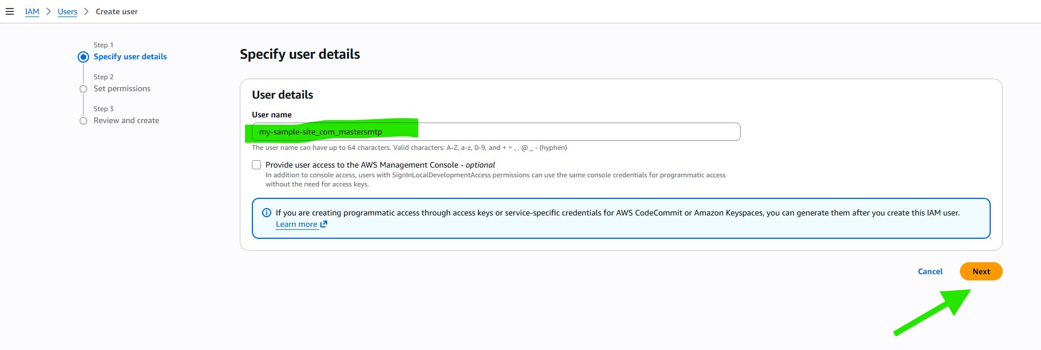
Task: Open the hamburger navigation menu
Action: pos(10,11)
